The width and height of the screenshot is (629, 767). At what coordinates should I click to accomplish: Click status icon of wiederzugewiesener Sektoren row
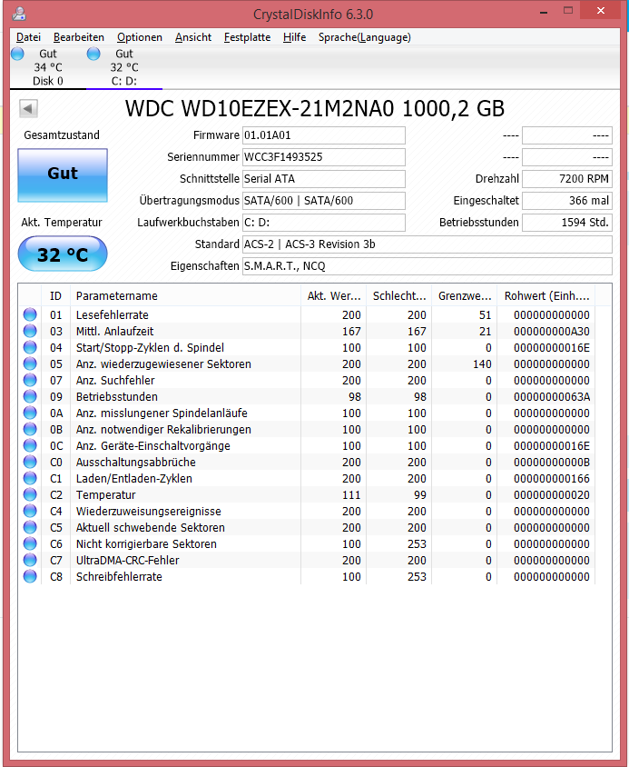coord(30,364)
